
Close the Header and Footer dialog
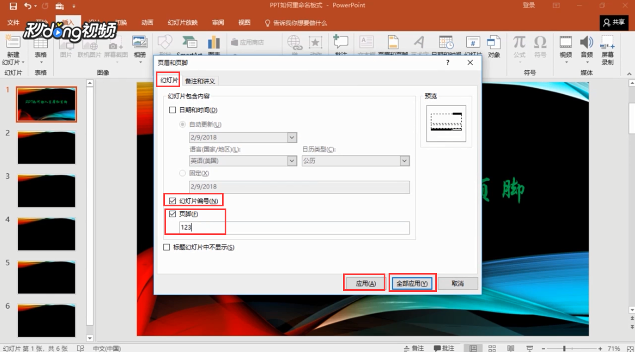pyautogui.click(x=470, y=63)
